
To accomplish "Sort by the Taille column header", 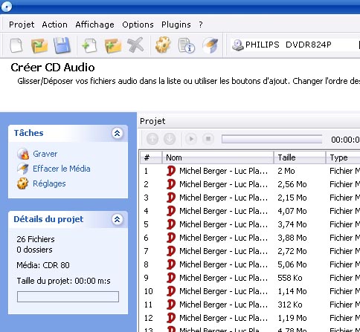I will coord(300,157).
